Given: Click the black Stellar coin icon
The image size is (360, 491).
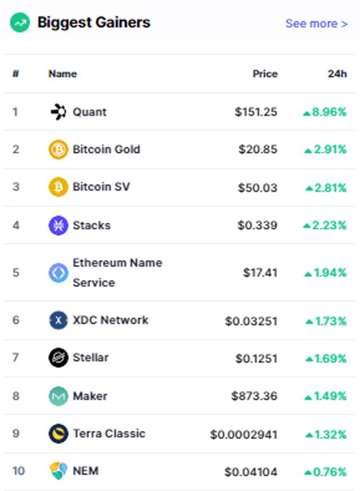Looking at the screenshot, I should [x=58, y=358].
